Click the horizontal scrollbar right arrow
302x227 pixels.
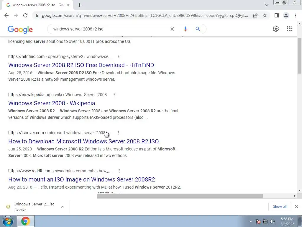(x=294, y=196)
